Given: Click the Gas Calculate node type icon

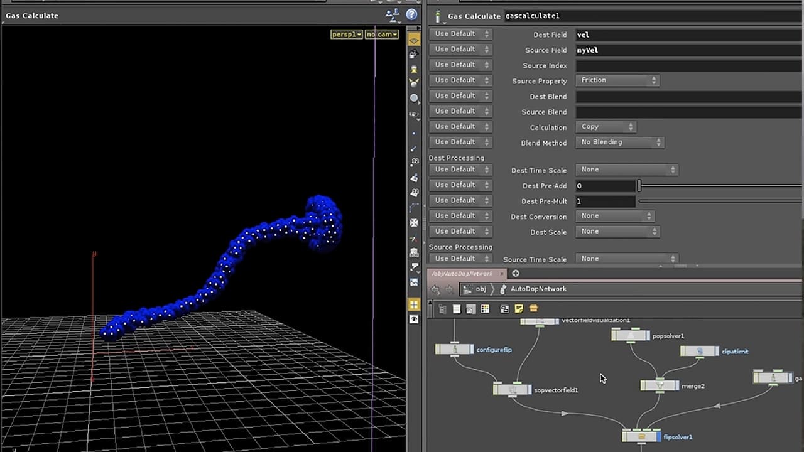Looking at the screenshot, I should click(x=438, y=16).
